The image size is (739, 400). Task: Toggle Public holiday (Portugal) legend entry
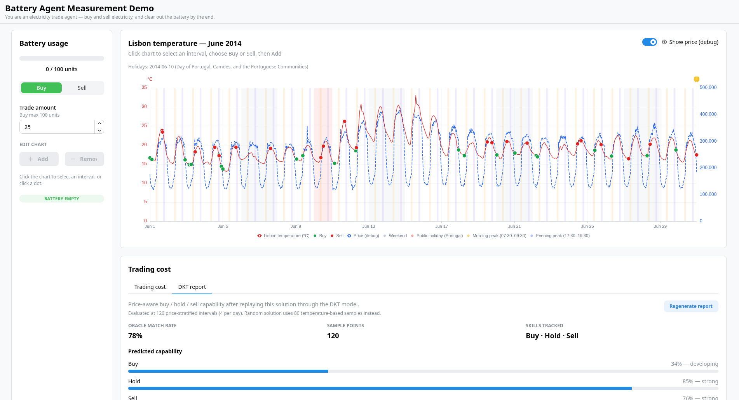pos(437,236)
